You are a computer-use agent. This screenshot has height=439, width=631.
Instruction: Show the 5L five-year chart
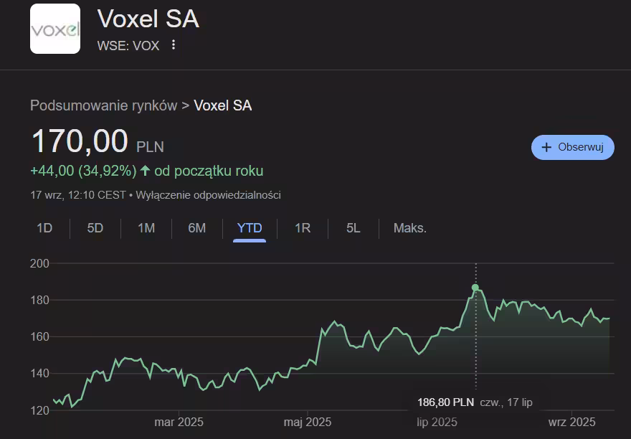point(354,228)
